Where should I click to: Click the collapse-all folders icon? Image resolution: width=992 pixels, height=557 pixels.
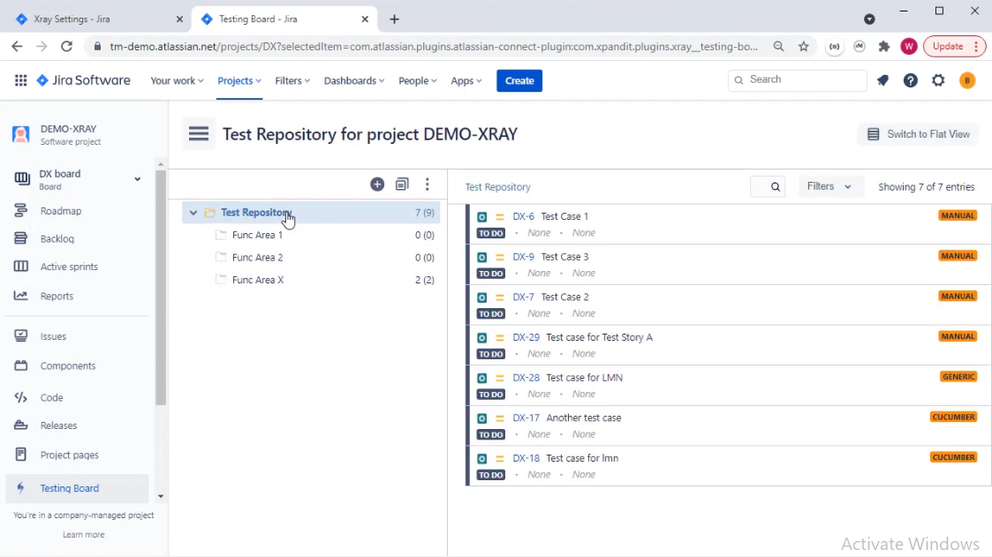[x=402, y=184]
